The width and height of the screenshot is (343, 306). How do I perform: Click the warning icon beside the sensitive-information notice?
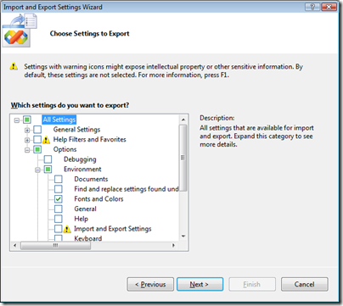tap(14, 66)
